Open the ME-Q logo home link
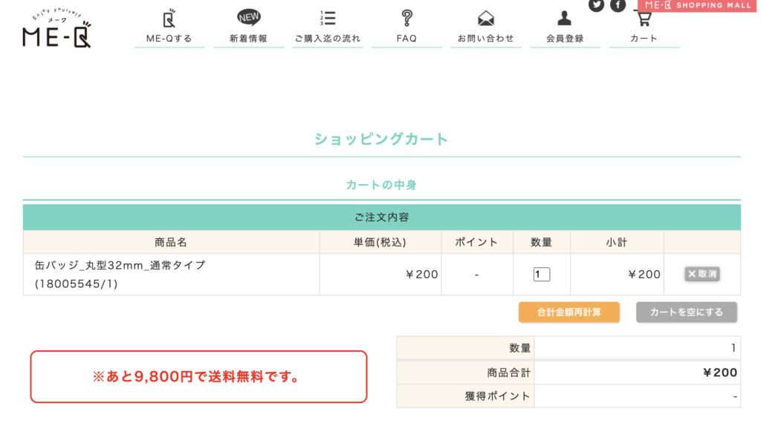 pos(56,28)
